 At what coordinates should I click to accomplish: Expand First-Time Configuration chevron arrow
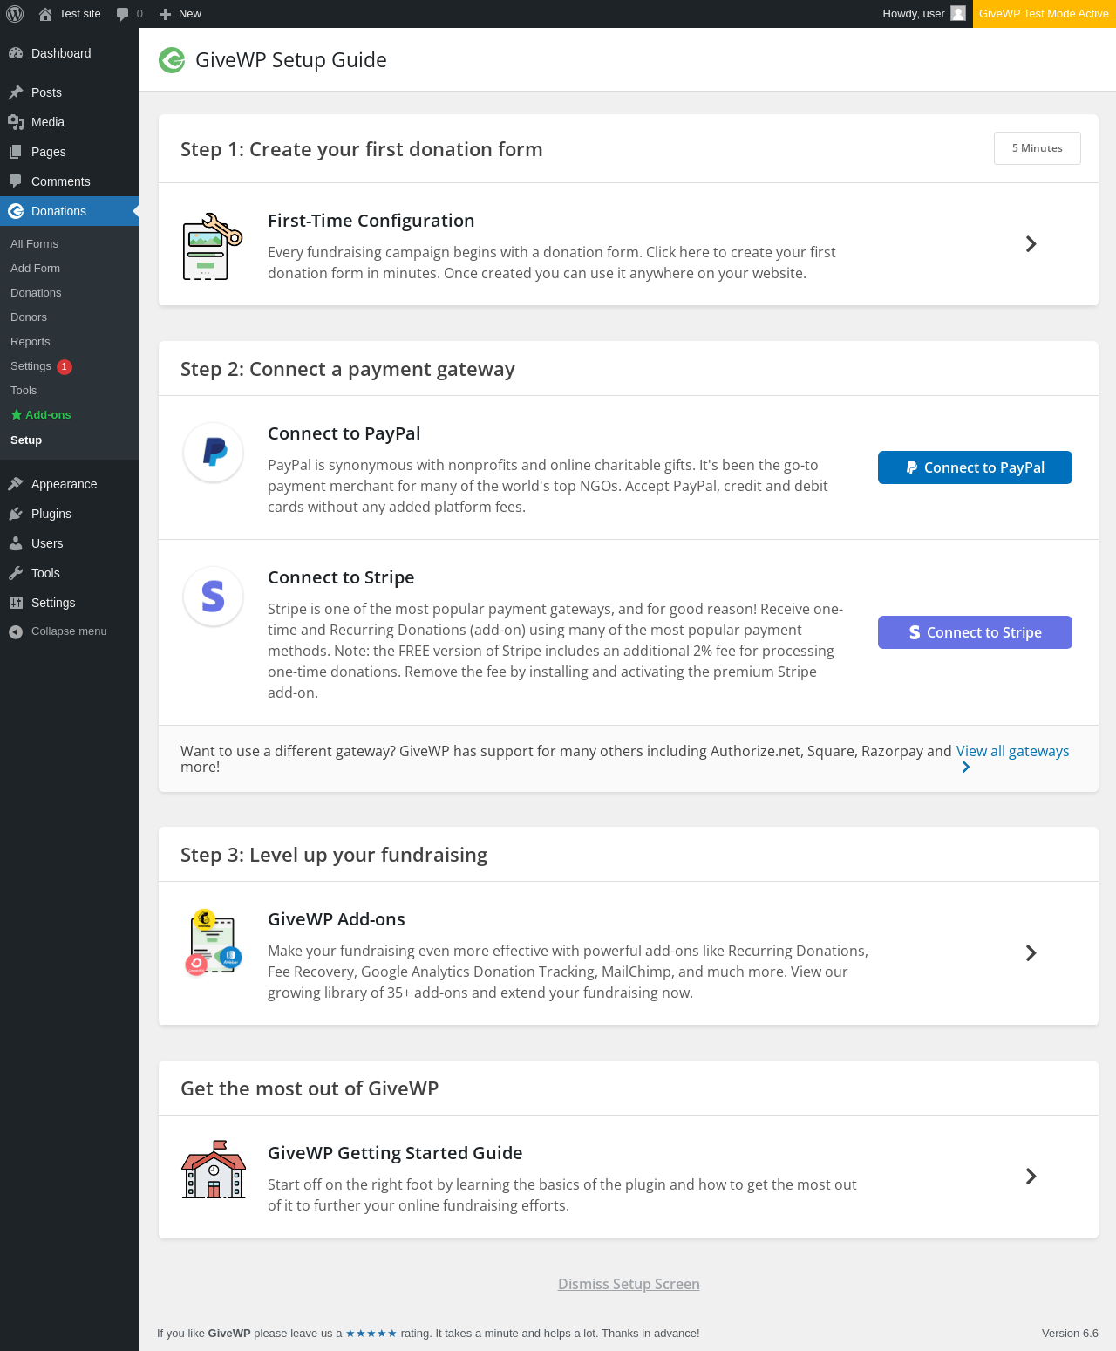1031,244
